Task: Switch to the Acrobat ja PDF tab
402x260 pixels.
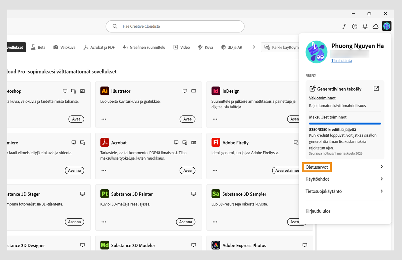Action: (x=99, y=47)
